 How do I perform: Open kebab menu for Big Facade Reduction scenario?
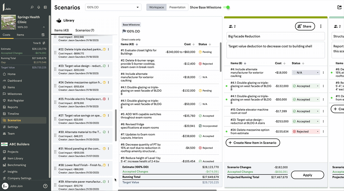coord(321,26)
